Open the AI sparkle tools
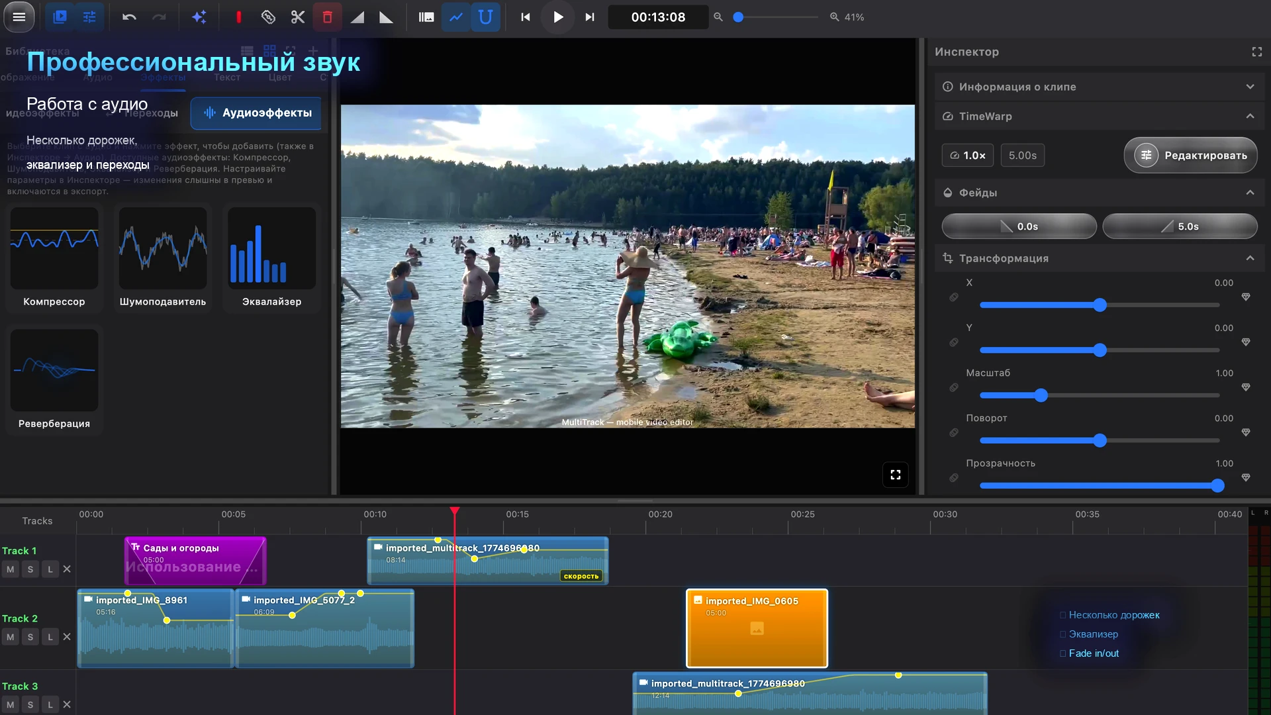This screenshot has width=1271, height=715. coord(199,17)
